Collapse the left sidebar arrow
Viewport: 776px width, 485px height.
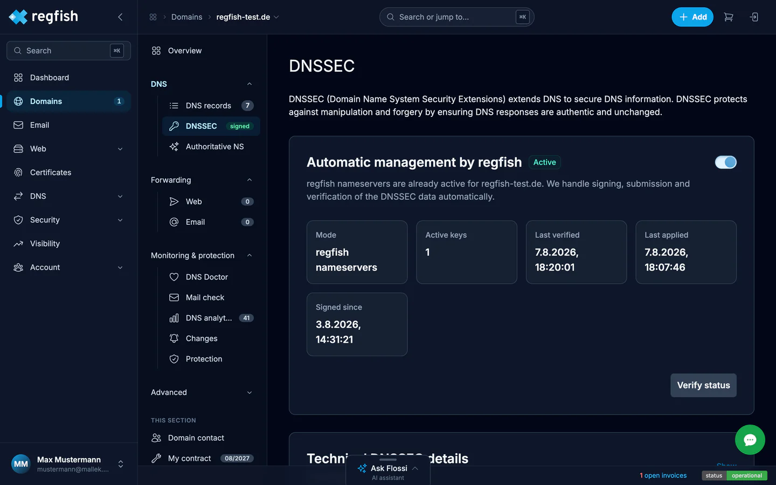pos(120,17)
